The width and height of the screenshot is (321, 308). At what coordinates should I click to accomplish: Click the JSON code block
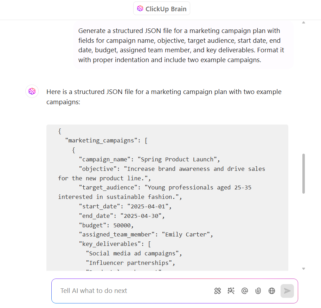(x=167, y=197)
